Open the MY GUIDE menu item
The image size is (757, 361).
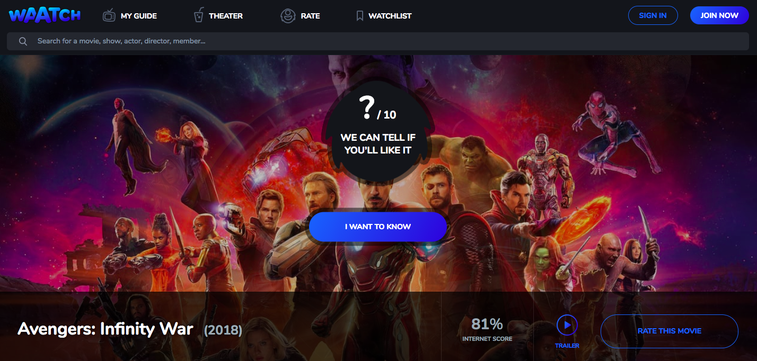click(x=139, y=16)
